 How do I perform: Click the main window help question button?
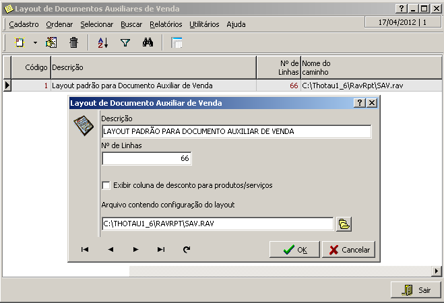[402, 9]
